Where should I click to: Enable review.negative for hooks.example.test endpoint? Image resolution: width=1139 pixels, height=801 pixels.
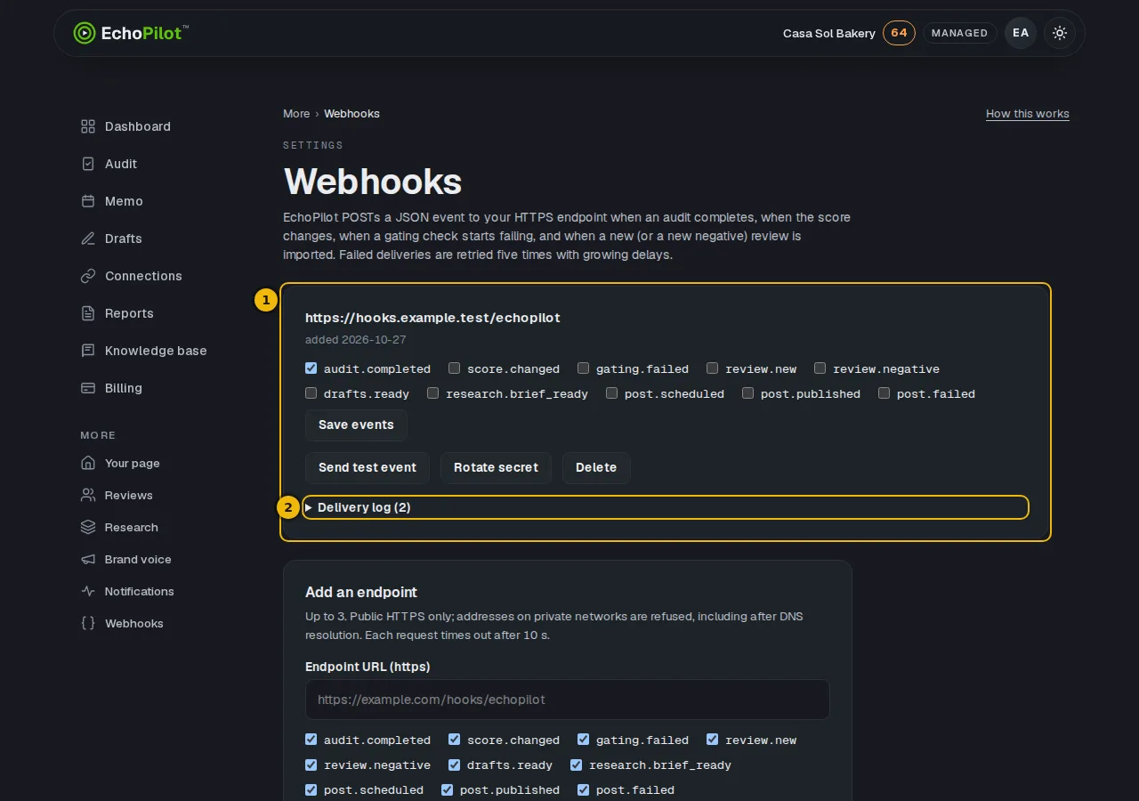[820, 368]
